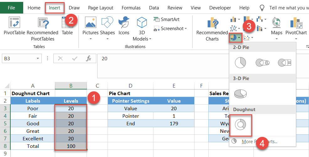Click the line or area chart icon
Screen dimensions: 309x157
[x=233, y=28]
